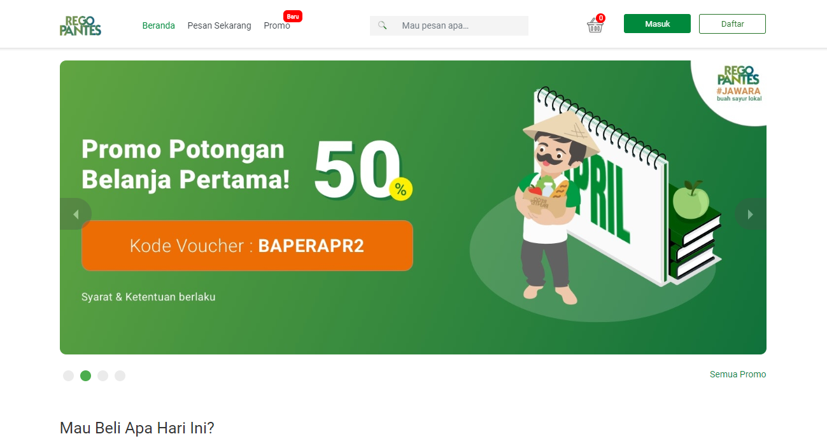This screenshot has height=441, width=827.
Task: Go to the Rego Pantes logo home
Action: (80, 25)
